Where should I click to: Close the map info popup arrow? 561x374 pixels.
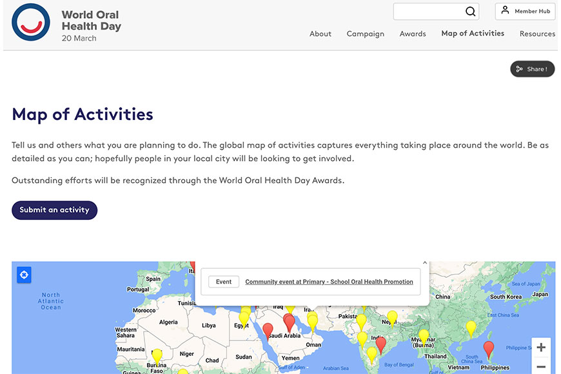[x=425, y=262]
